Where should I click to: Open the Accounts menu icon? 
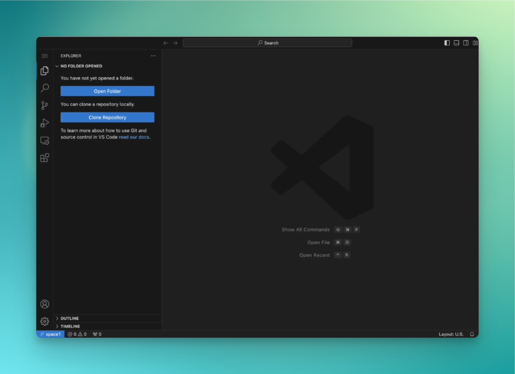click(x=45, y=304)
